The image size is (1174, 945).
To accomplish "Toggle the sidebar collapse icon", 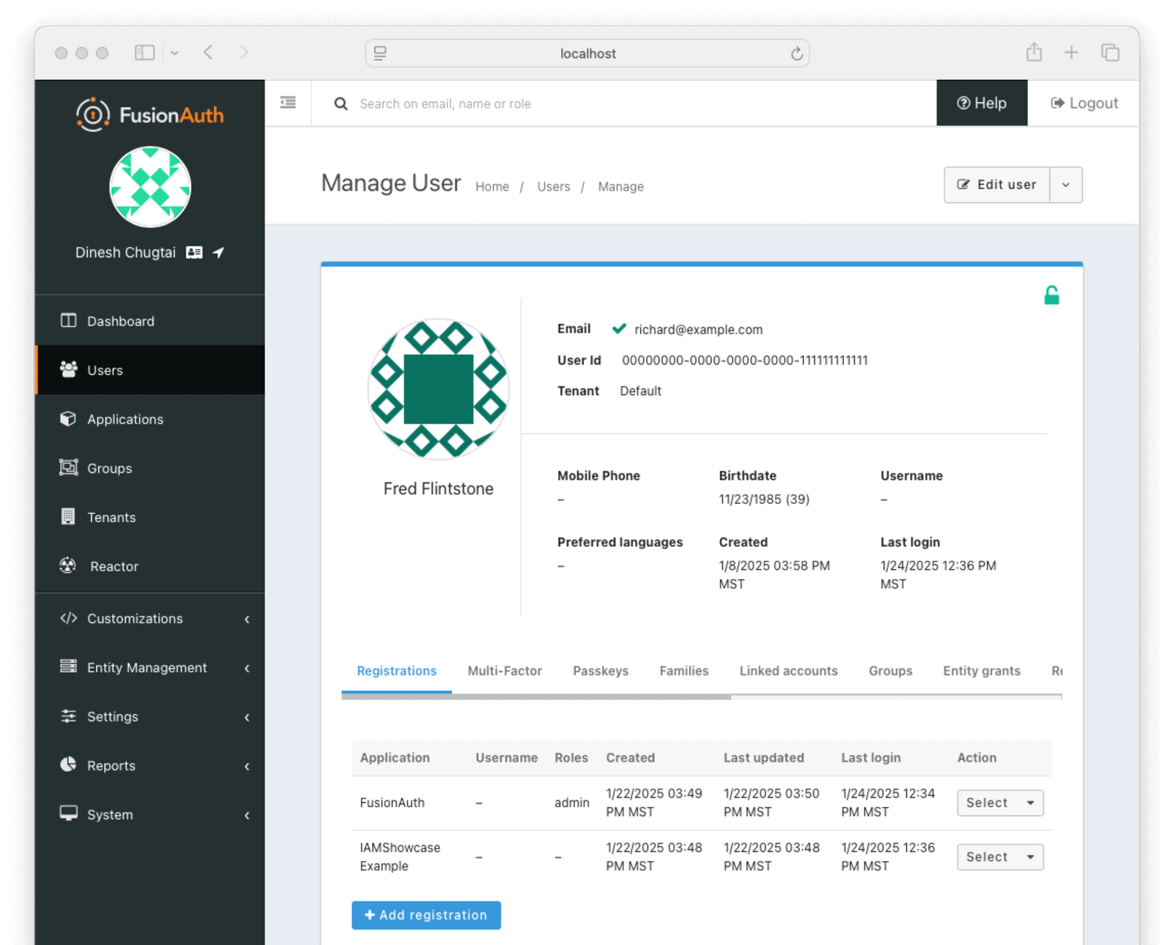I will tap(288, 103).
